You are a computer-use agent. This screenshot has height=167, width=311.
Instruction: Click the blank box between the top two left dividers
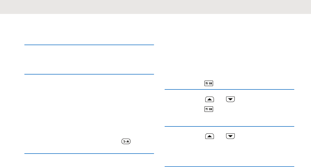point(89,60)
